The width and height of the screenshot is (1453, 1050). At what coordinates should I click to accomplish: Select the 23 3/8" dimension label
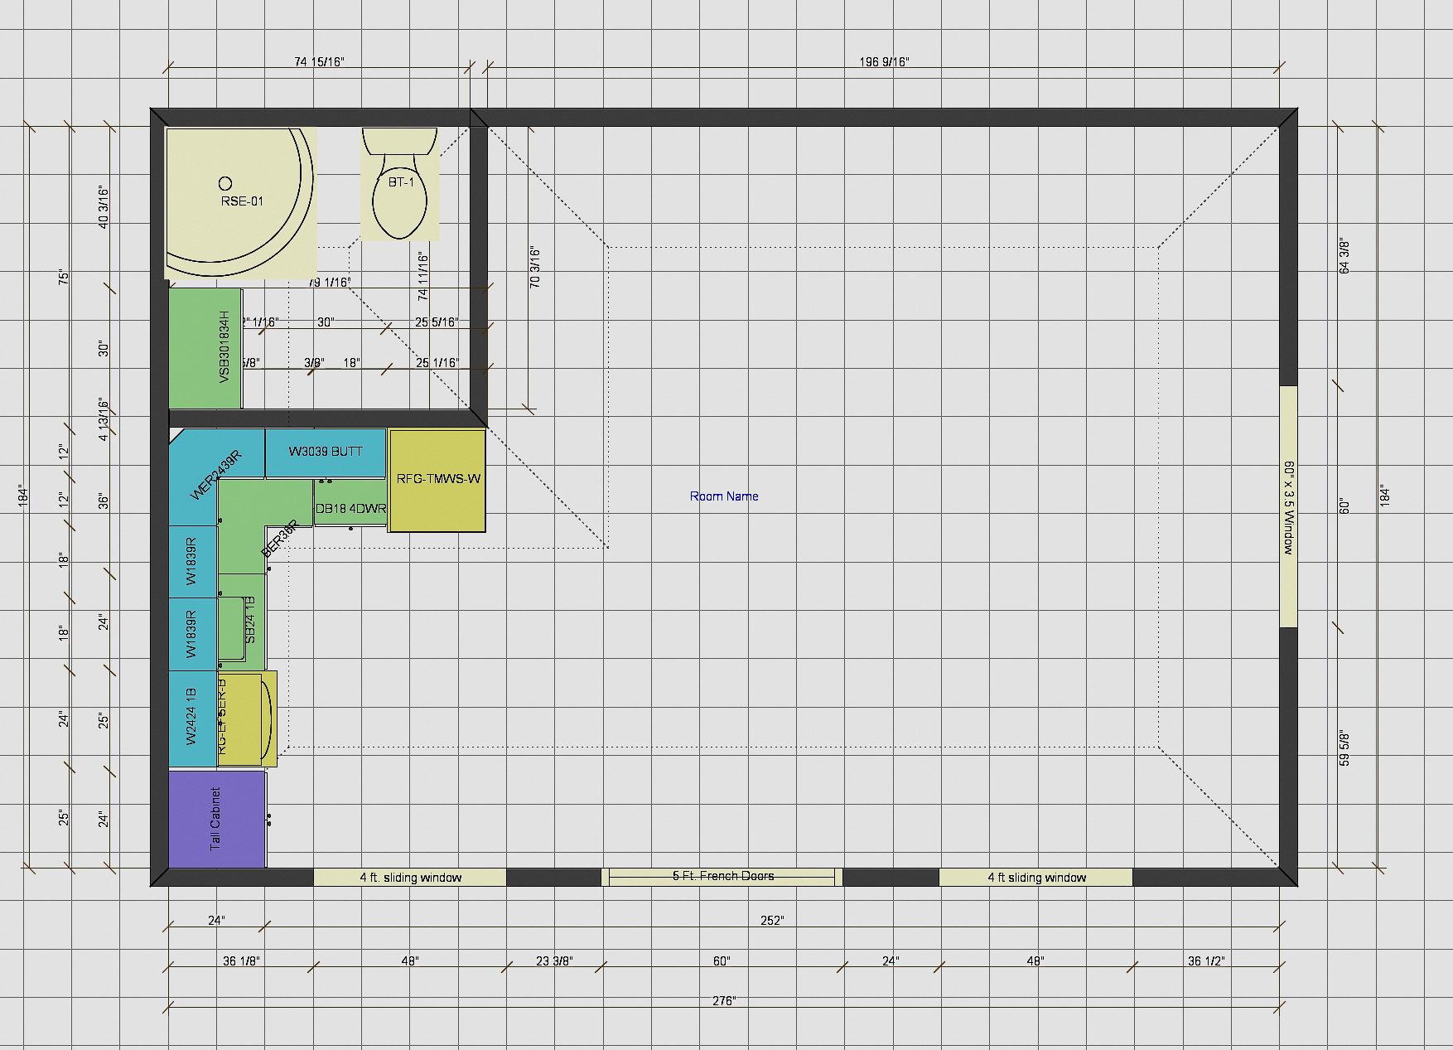click(x=554, y=961)
